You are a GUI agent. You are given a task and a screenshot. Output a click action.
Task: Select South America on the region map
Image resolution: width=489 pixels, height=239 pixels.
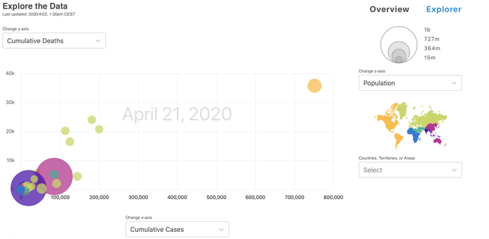coord(397,140)
